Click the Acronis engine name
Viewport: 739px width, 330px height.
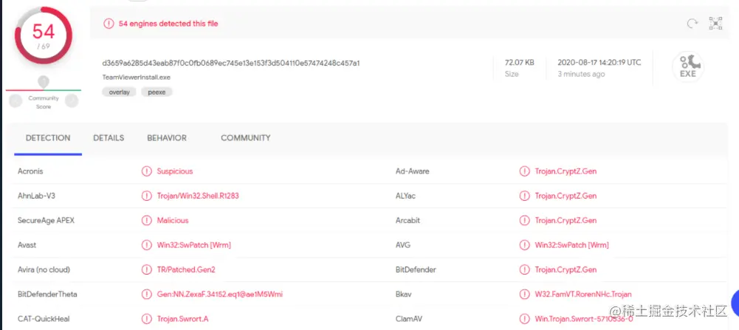point(30,171)
